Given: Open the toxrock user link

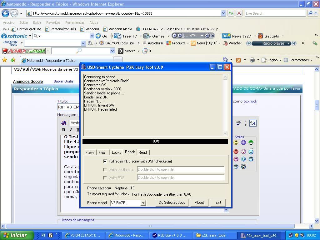Looking at the screenshot, I should [250, 101].
